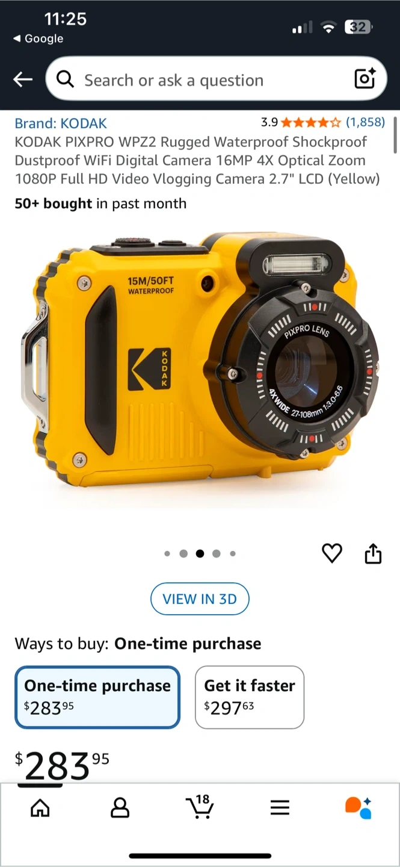Open Rufus AI assistant icon
The height and width of the screenshot is (867, 400).
(358, 807)
